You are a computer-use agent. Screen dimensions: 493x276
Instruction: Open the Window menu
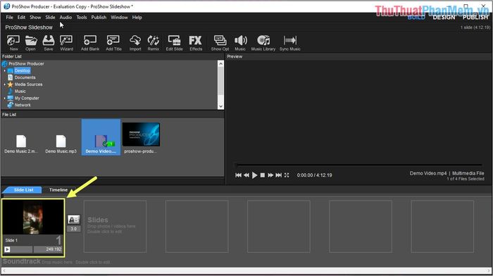pyautogui.click(x=119, y=18)
